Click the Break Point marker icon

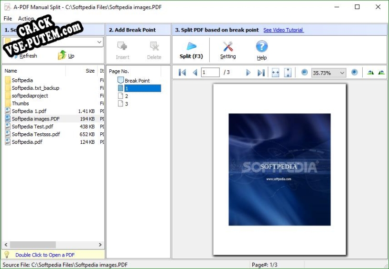(x=120, y=80)
